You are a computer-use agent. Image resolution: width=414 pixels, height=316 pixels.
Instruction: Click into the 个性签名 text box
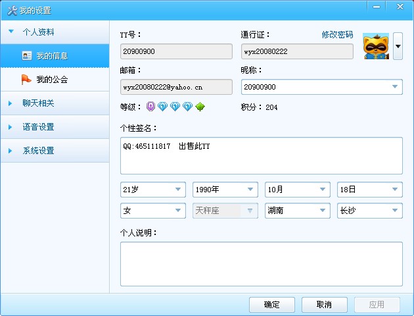point(262,156)
